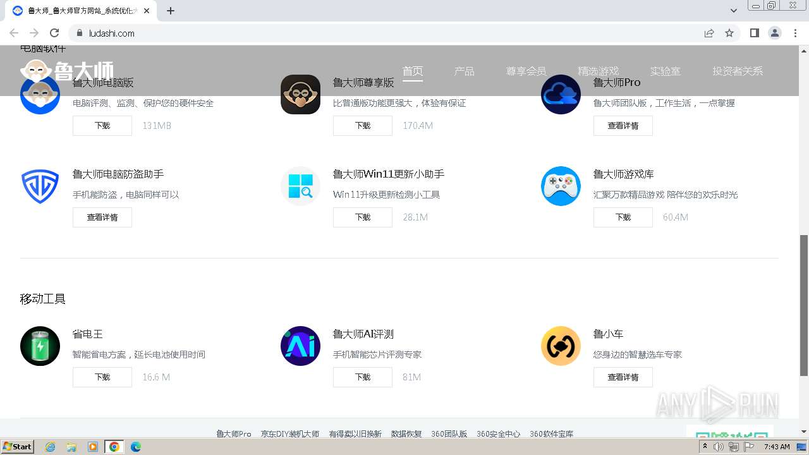Open the 产品 navigation item
Image resolution: width=809 pixels, height=455 pixels.
pyautogui.click(x=464, y=71)
